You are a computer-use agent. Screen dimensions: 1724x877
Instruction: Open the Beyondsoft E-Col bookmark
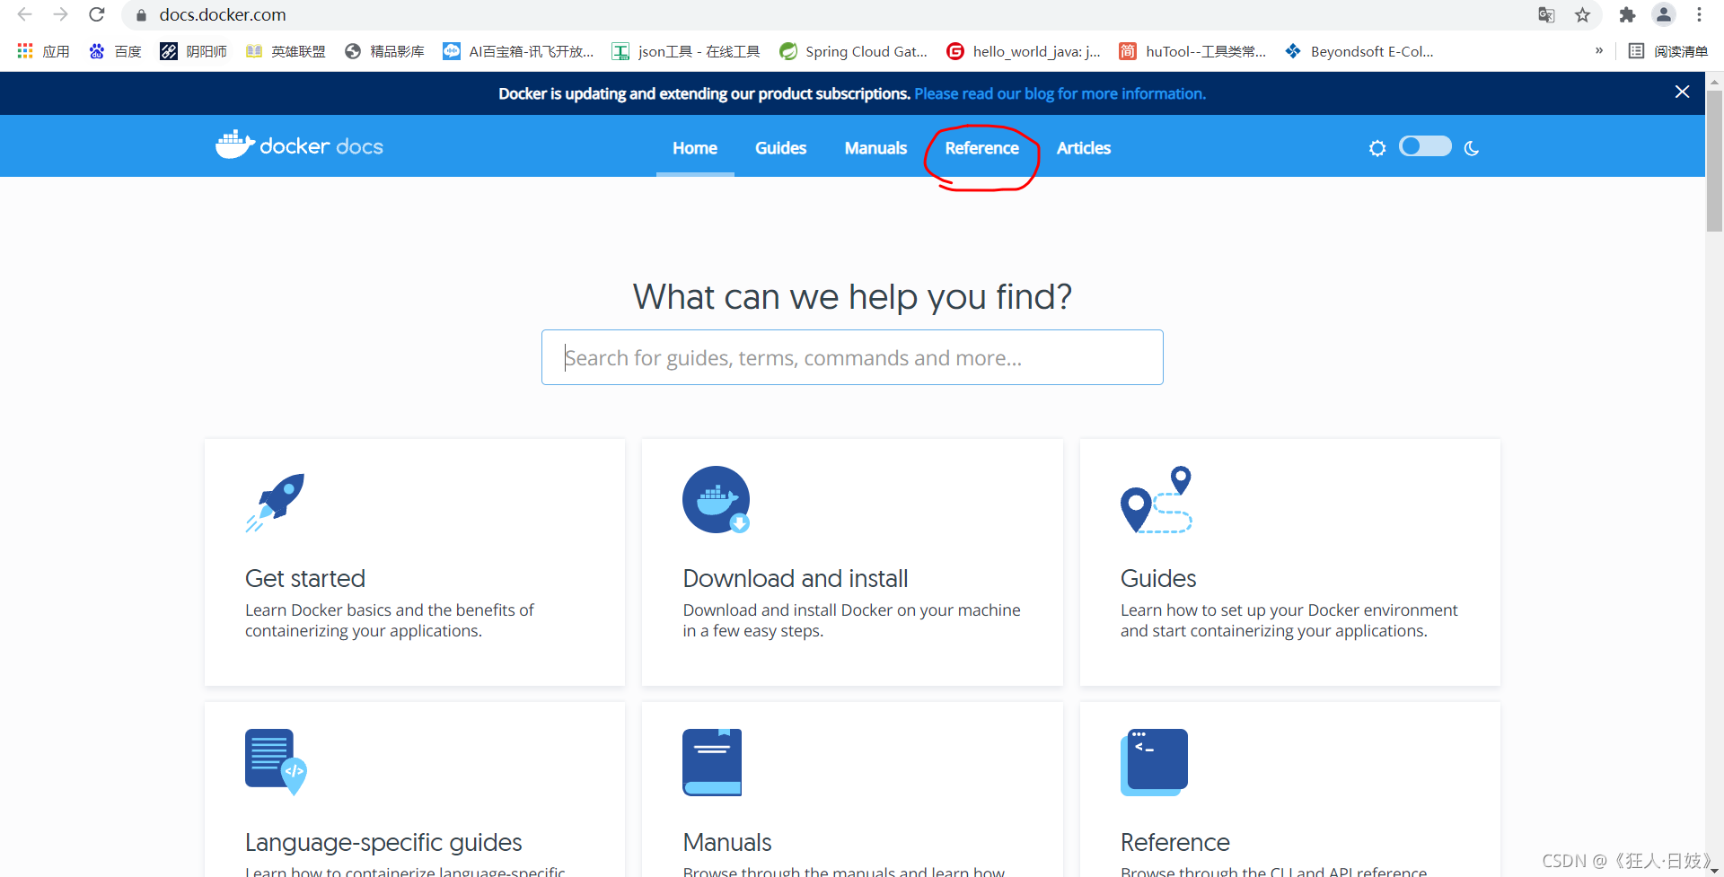coord(1359,51)
